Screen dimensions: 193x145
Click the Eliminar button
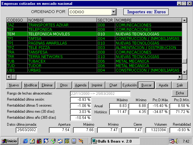pos(47,85)
